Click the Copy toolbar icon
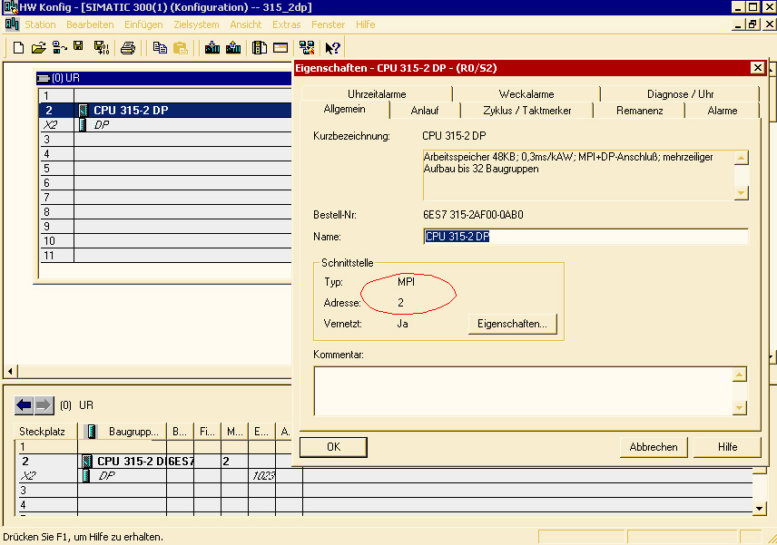Image resolution: width=777 pixels, height=545 pixels. tap(160, 48)
